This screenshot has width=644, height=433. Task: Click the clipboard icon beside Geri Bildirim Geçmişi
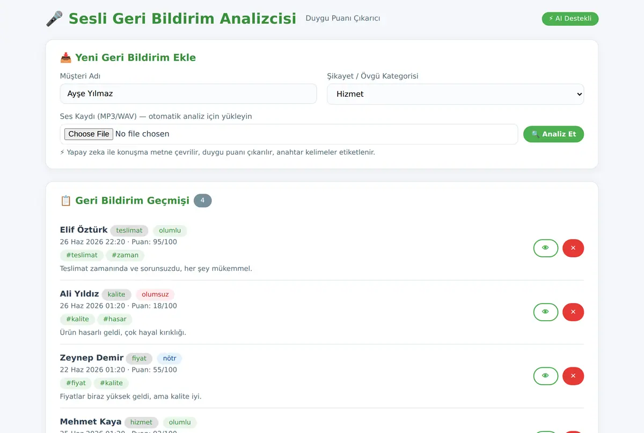(x=65, y=200)
